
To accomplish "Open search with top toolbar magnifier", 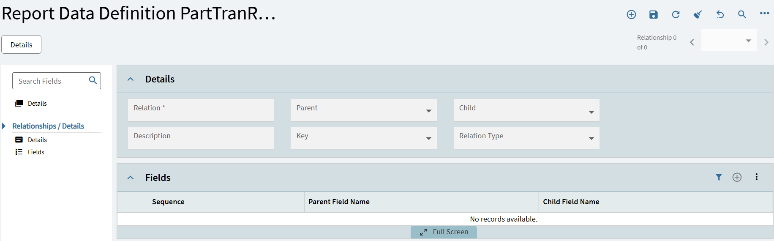I will point(742,14).
